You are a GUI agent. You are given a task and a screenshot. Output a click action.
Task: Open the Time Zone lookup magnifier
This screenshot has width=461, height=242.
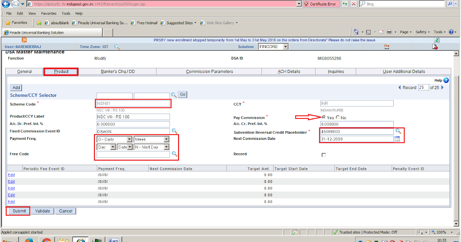[117, 46]
